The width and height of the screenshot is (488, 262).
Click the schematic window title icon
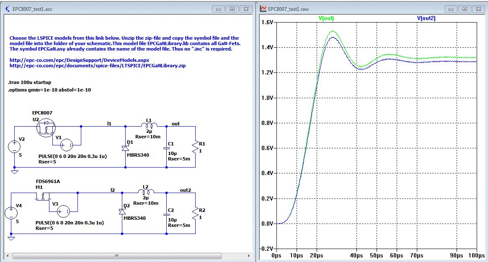tap(8, 9)
